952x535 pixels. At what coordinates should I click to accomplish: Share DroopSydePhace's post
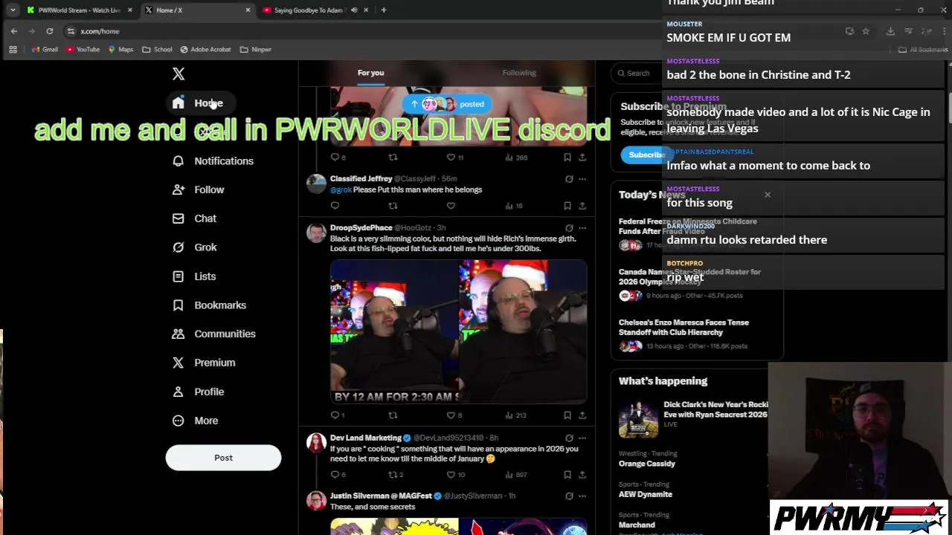[x=582, y=415]
